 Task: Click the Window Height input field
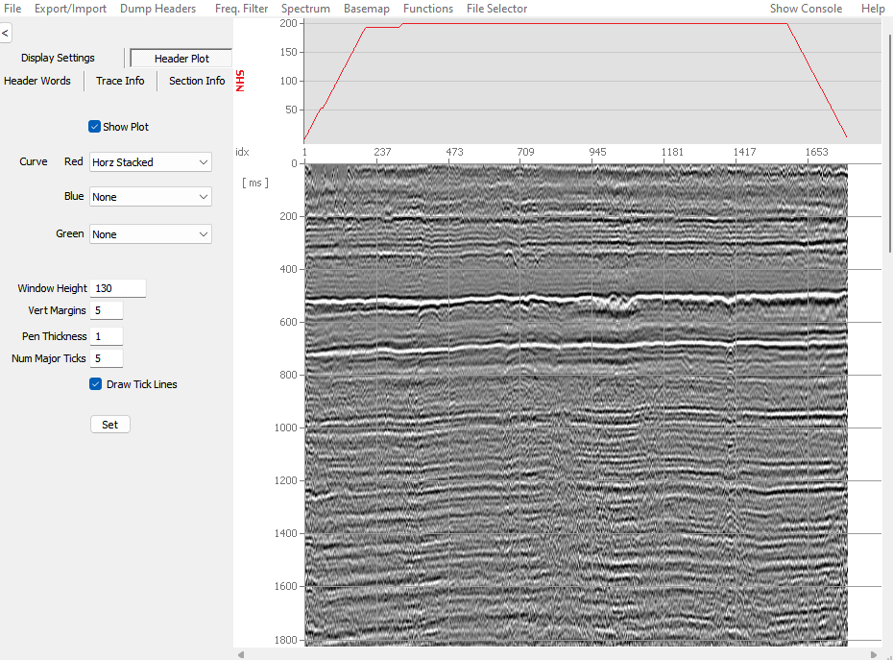(118, 288)
